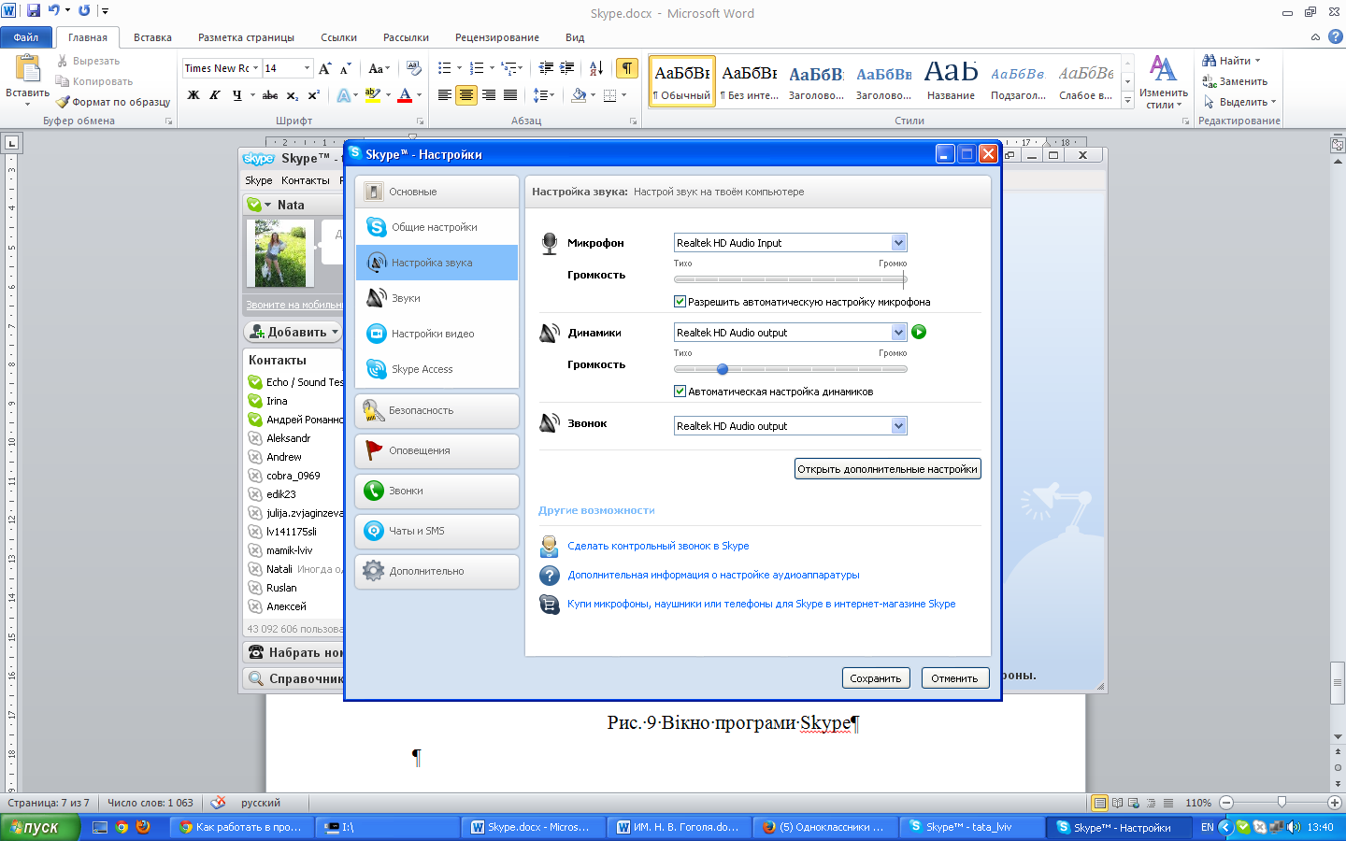Open font size dropdown showing 14
Screen dimensions: 1346x841
pyautogui.click(x=307, y=68)
